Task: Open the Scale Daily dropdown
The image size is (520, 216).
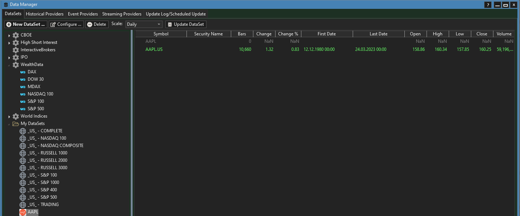Action: click(144, 24)
